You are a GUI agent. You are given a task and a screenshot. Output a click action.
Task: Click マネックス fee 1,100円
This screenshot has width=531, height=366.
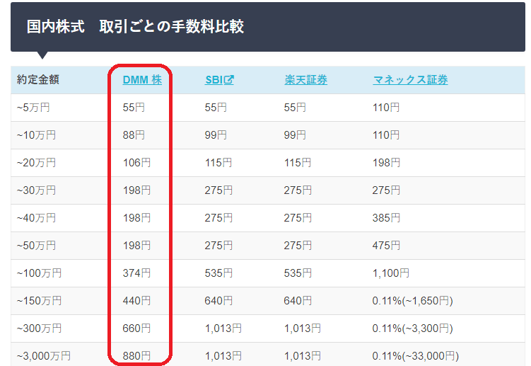(x=391, y=273)
